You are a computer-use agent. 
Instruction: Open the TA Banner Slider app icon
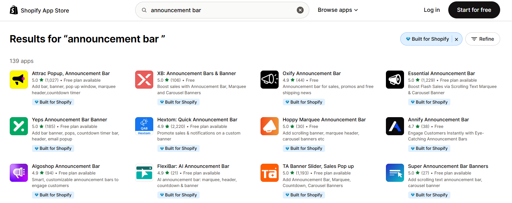pyautogui.click(x=270, y=172)
